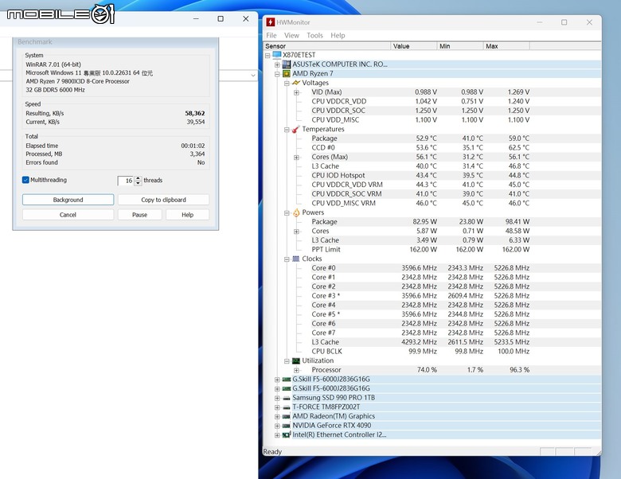The height and width of the screenshot is (479, 621).
Task: Click the AMD Radeon Graphics card icon
Action: [287, 416]
